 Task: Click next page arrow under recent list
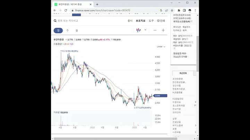point(178,137)
